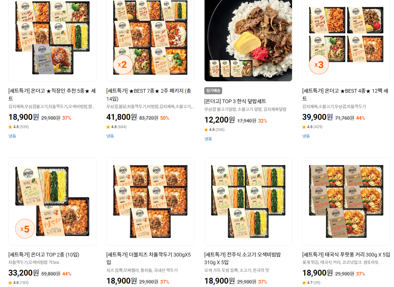The height and width of the screenshot is (287, 394).
Task: Click star rating of 18,900원 직장인 추천 set
Action: (18, 127)
